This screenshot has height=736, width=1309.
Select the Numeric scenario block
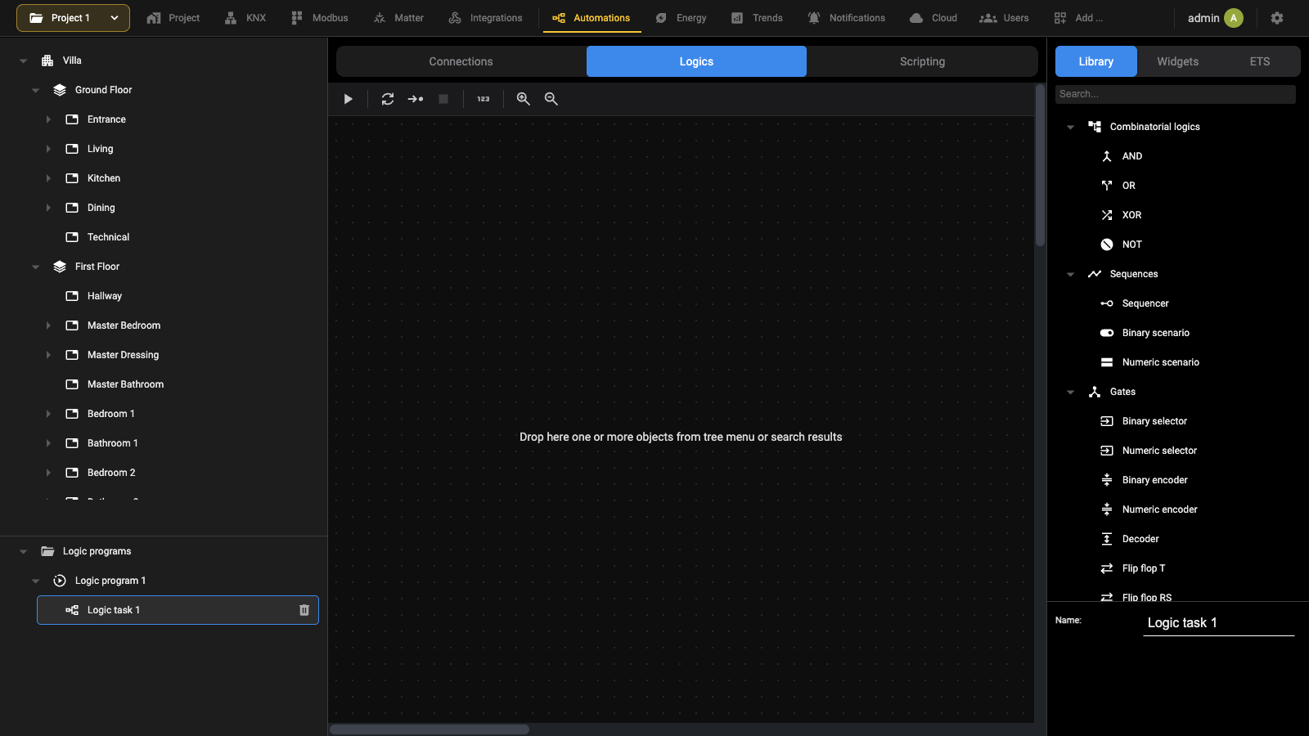pyautogui.click(x=1161, y=362)
